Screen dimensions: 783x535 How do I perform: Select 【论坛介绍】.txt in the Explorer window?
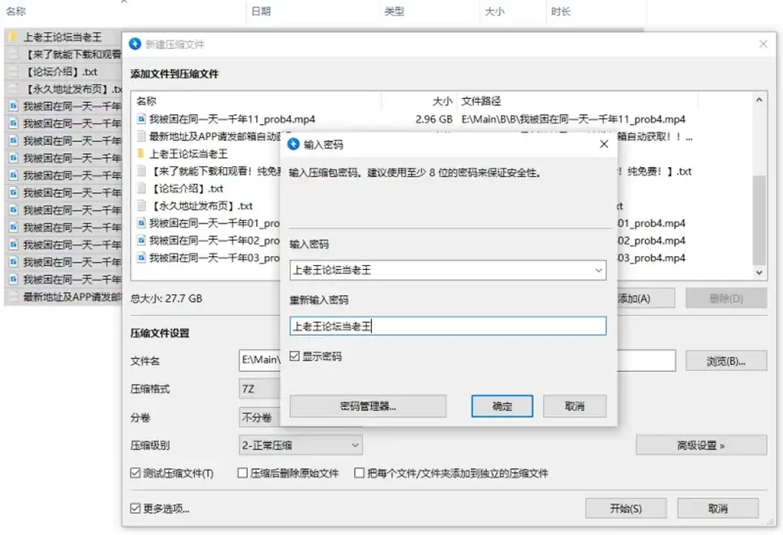pyautogui.click(x=61, y=72)
